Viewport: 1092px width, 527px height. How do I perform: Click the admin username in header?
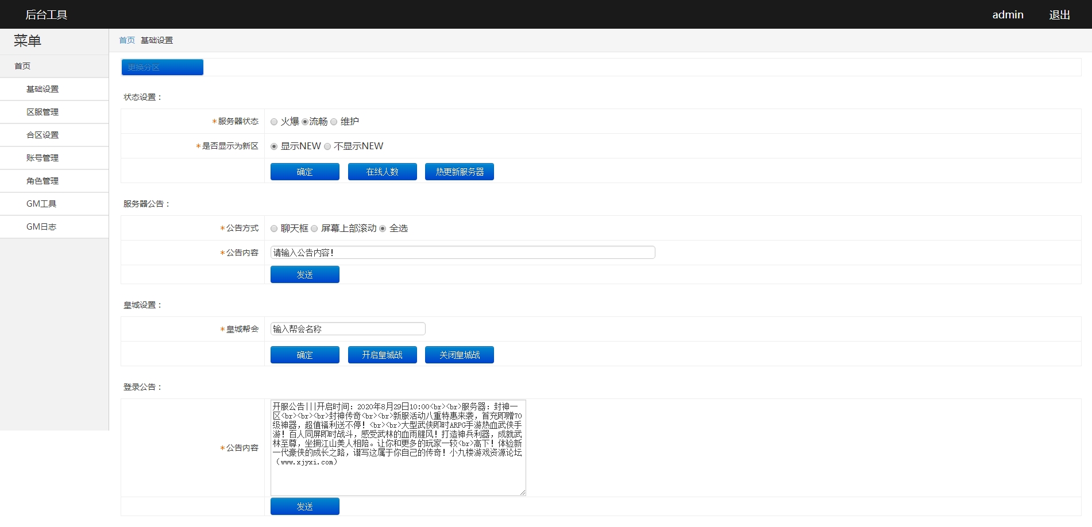pos(1008,15)
